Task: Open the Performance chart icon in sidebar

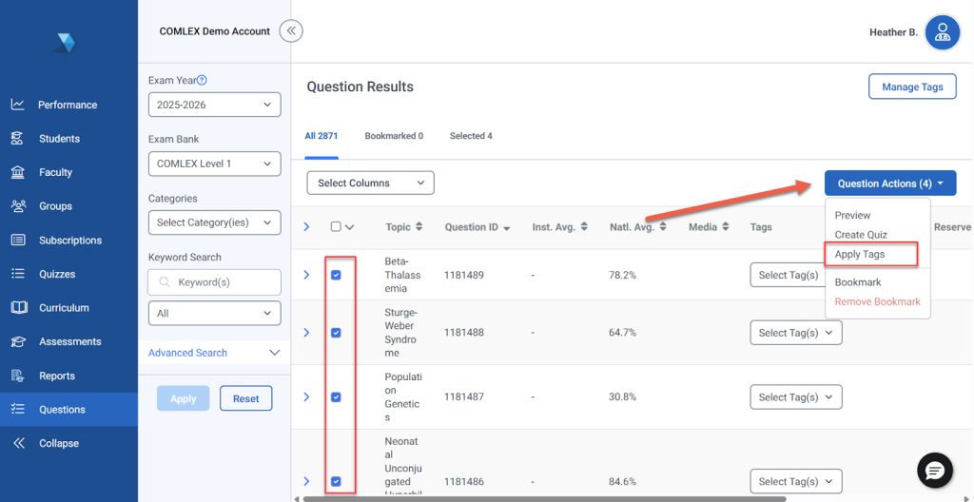Action: point(17,105)
